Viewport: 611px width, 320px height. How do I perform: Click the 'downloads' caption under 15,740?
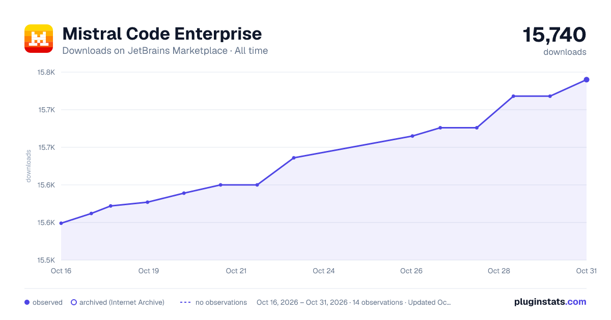(565, 52)
